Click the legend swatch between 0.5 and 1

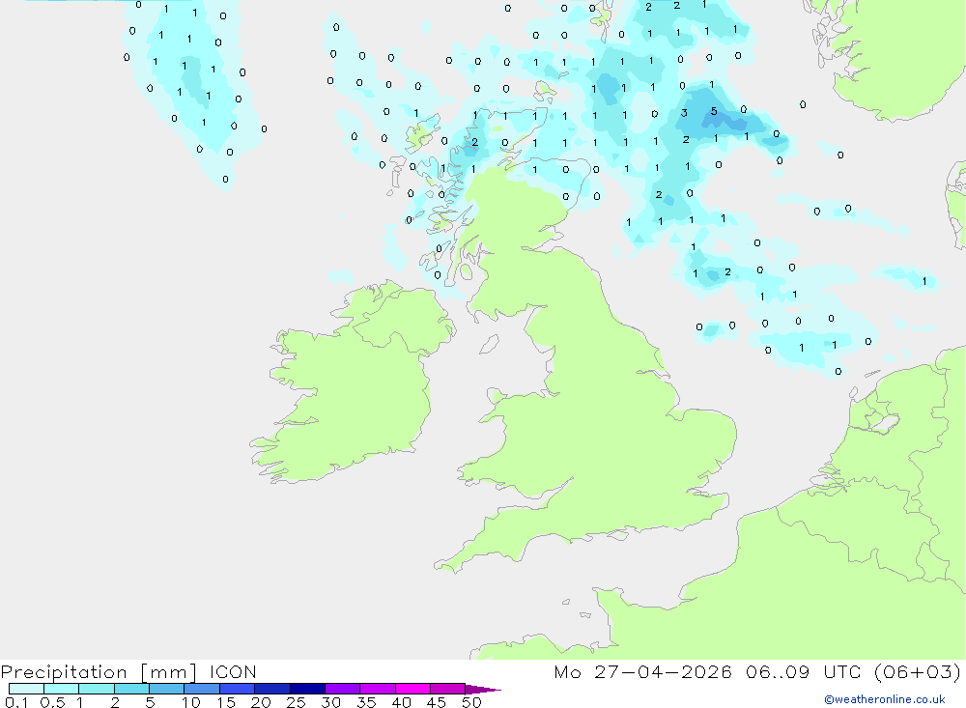coord(62,689)
